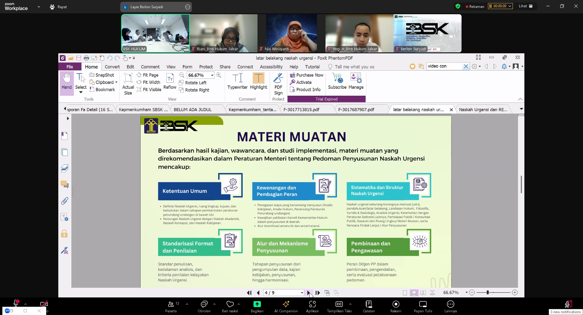Select the Hand tool in ribbon
Screen dimensions: 583x315
pos(66,82)
